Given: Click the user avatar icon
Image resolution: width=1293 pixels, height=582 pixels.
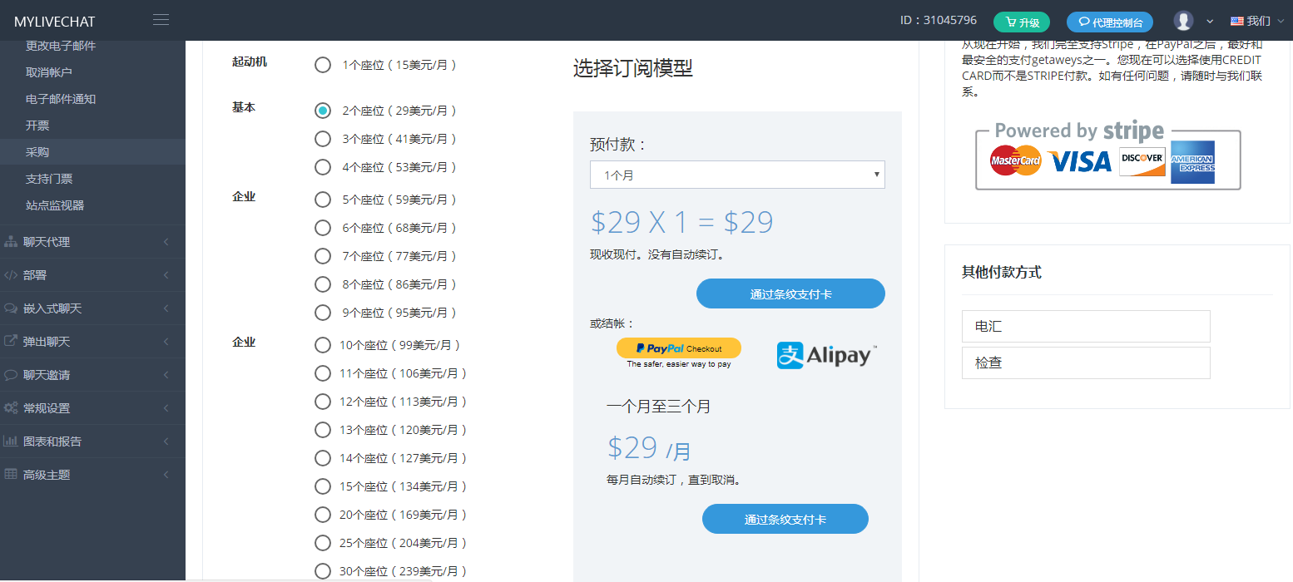Looking at the screenshot, I should [x=1183, y=22].
